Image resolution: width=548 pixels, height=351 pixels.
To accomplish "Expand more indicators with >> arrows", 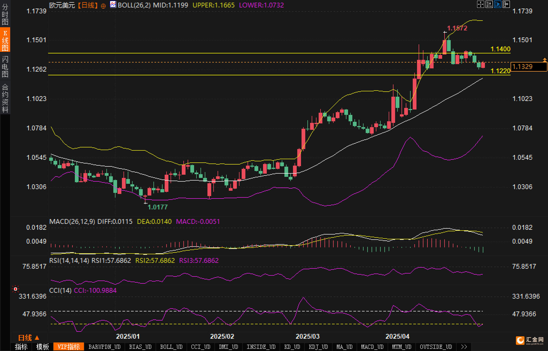I will click(464, 347).
